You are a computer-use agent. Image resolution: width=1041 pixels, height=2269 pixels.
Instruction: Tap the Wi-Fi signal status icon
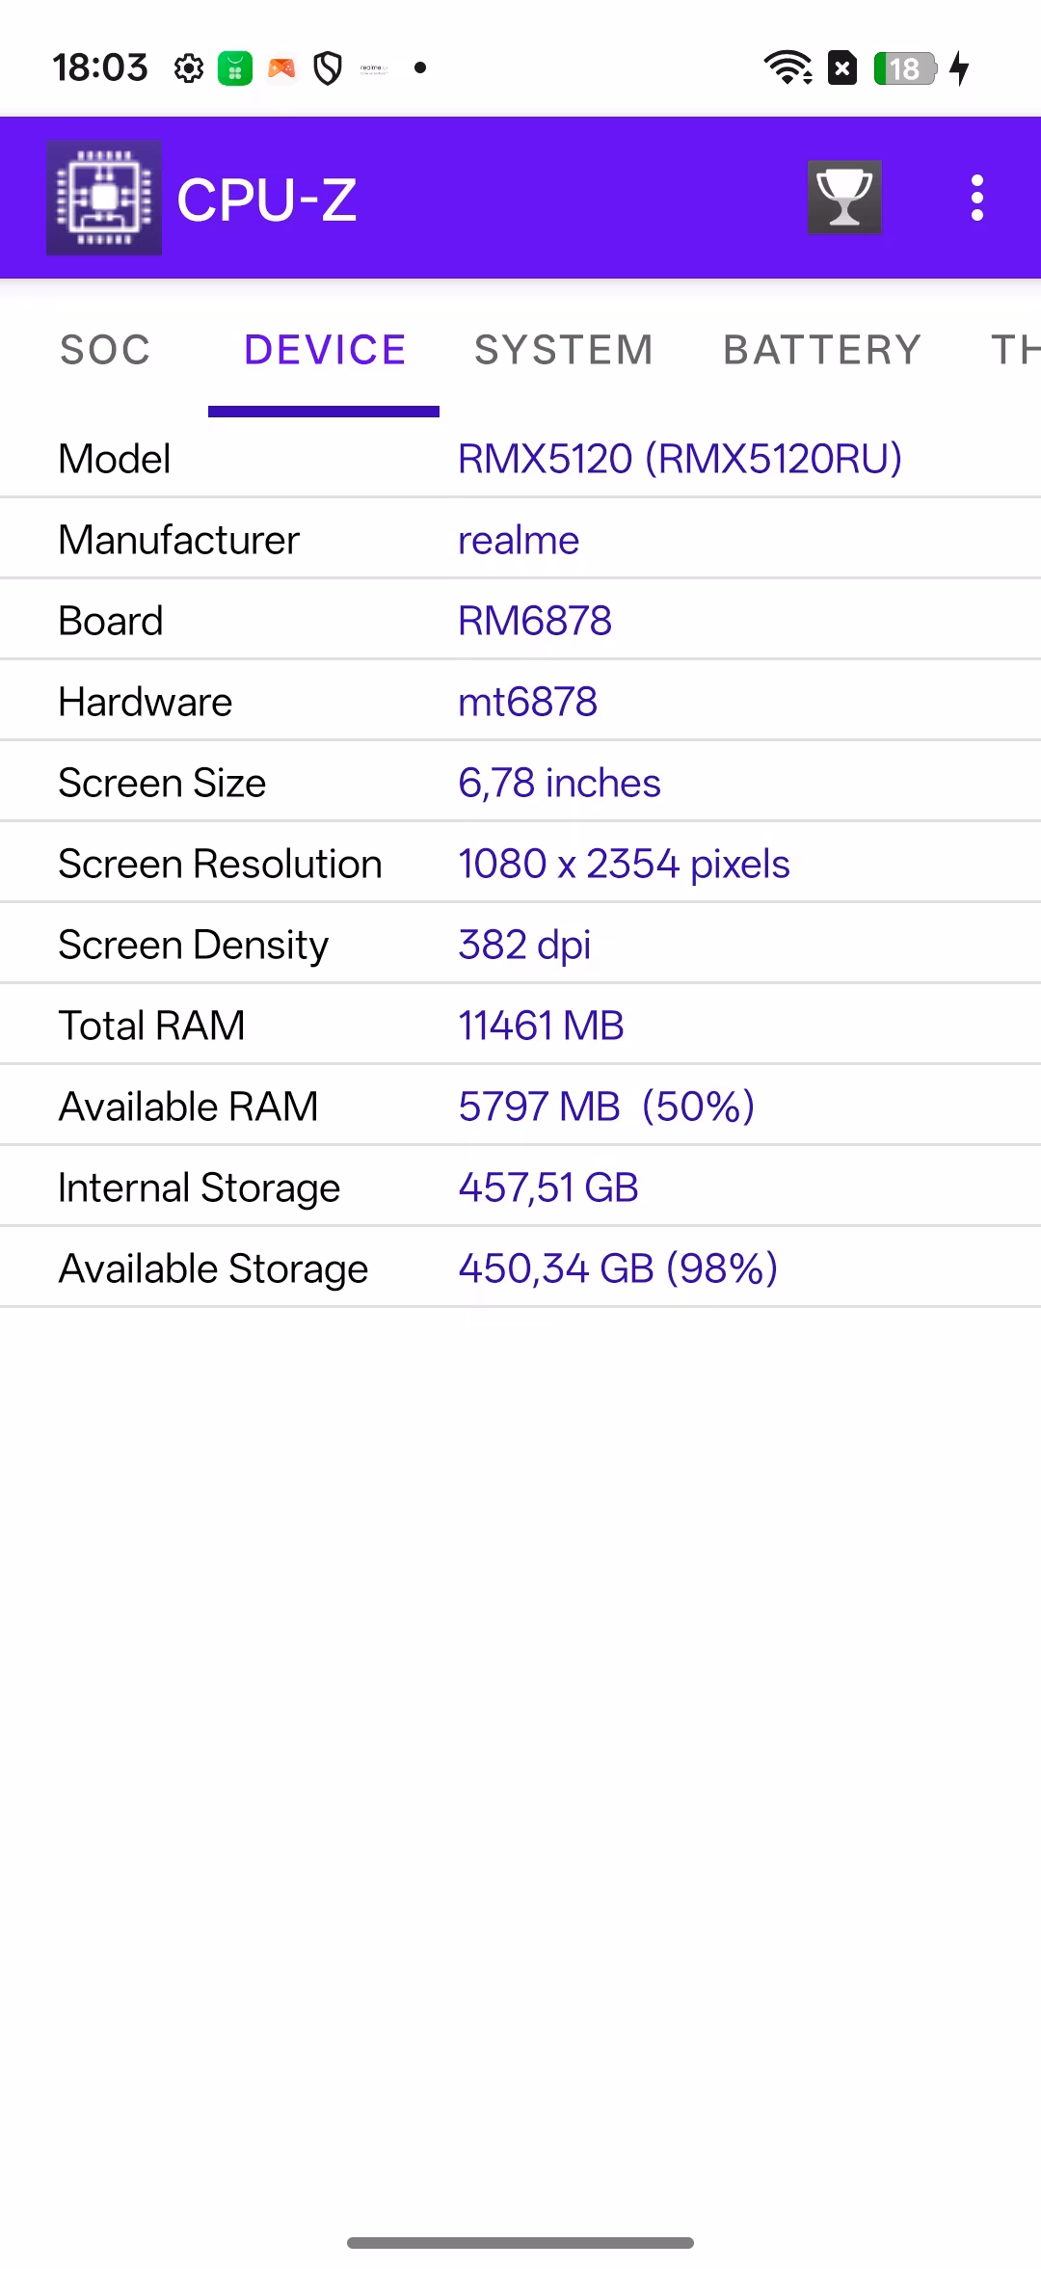(x=787, y=68)
